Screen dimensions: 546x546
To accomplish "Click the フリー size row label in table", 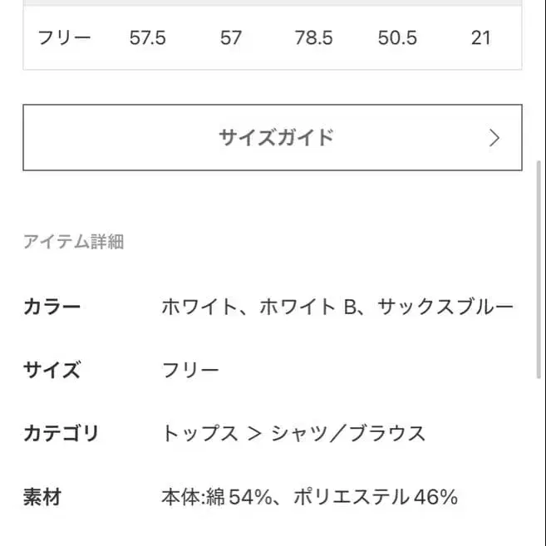I will 64,37.
